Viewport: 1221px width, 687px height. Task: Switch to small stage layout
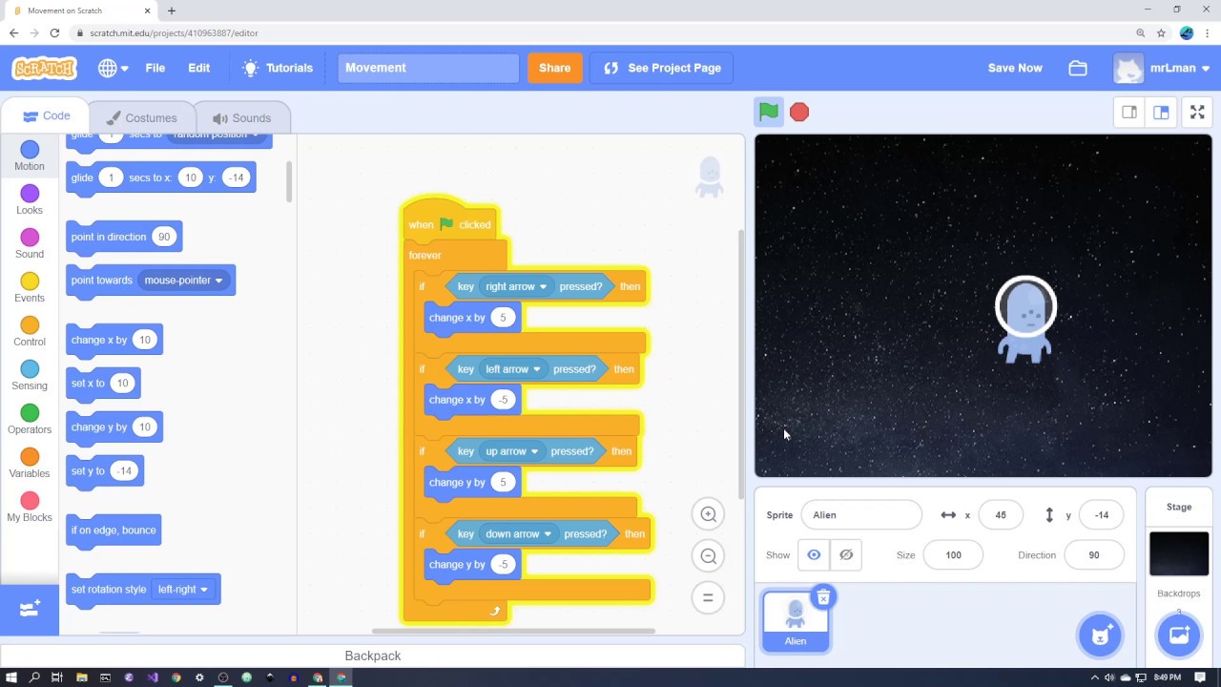(x=1129, y=113)
